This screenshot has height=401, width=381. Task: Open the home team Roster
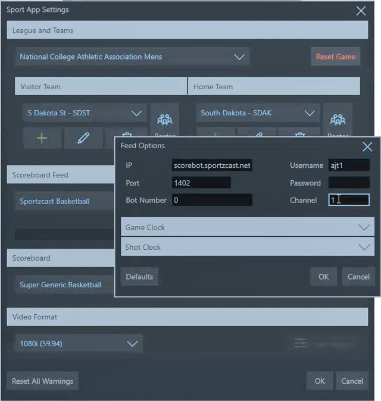338,121
